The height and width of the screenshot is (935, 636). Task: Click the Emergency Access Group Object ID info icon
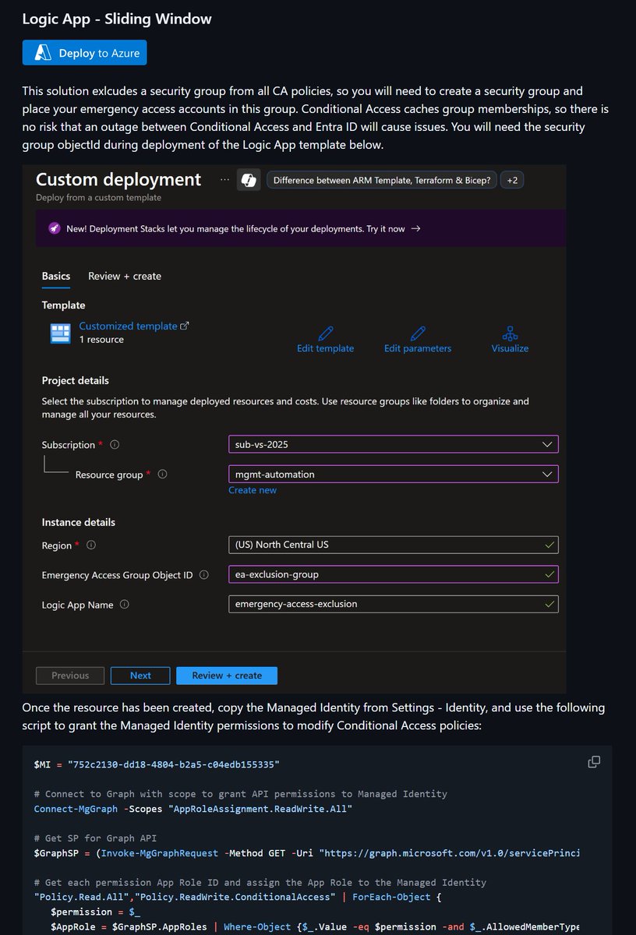(x=204, y=574)
